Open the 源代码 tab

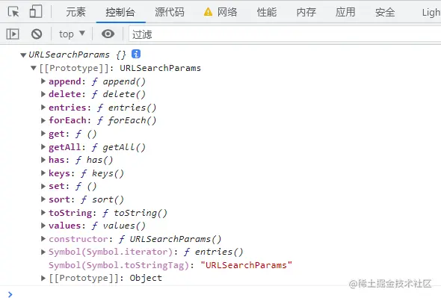pyautogui.click(x=170, y=12)
